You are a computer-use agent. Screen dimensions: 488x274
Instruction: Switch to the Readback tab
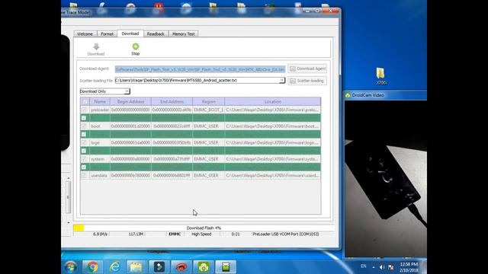[x=156, y=33]
